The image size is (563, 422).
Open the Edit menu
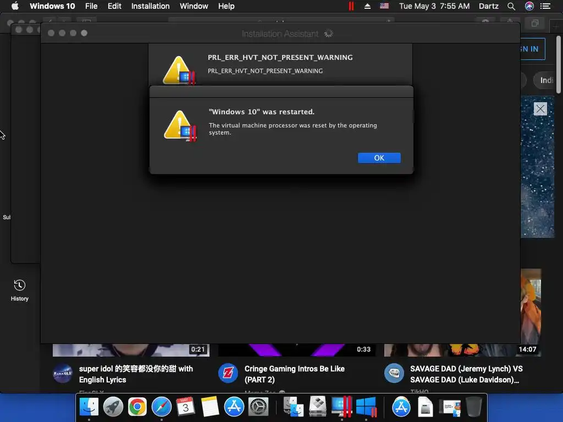click(114, 6)
